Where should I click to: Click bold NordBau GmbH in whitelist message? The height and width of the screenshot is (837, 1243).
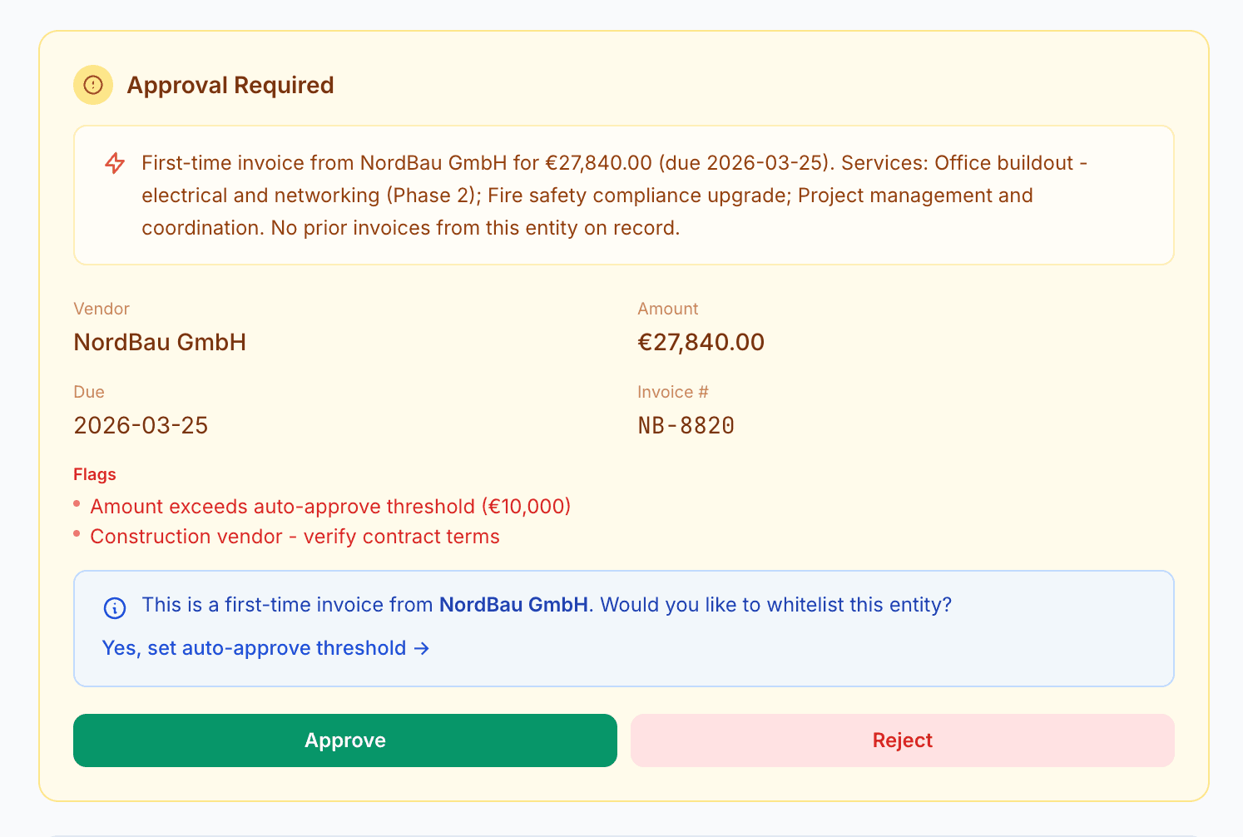click(513, 605)
